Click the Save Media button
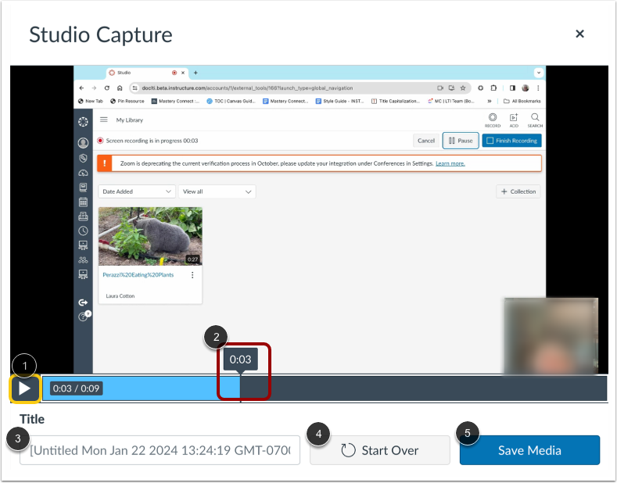Viewport: 617px width, 483px height. [x=529, y=450]
